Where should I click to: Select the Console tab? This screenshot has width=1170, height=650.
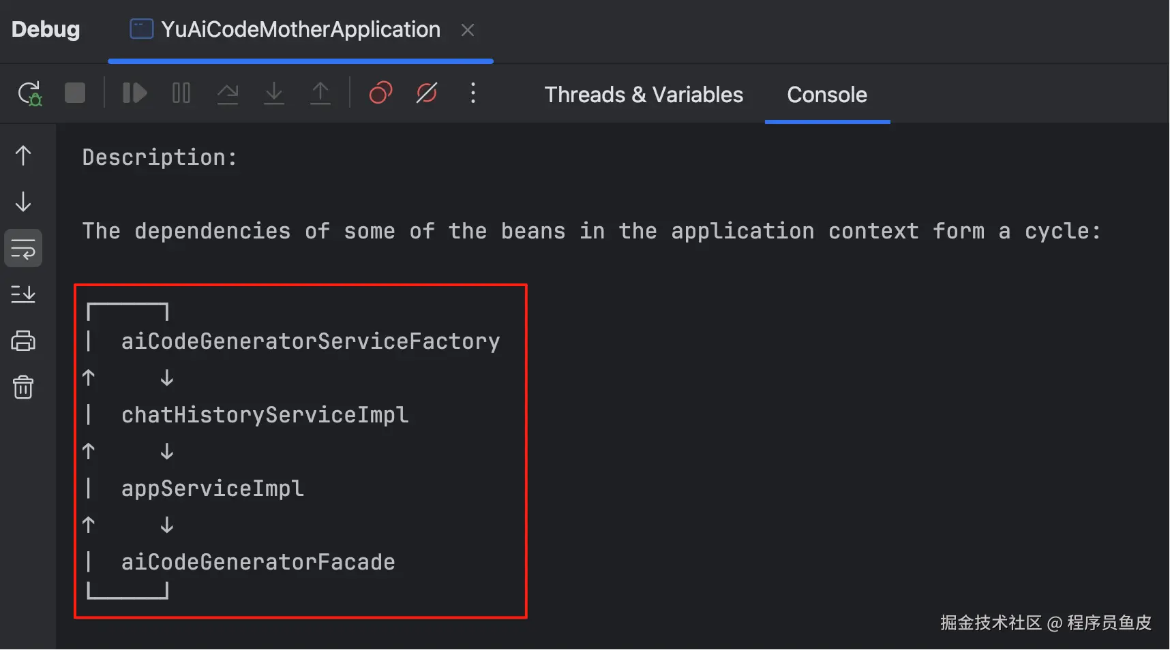[826, 95]
